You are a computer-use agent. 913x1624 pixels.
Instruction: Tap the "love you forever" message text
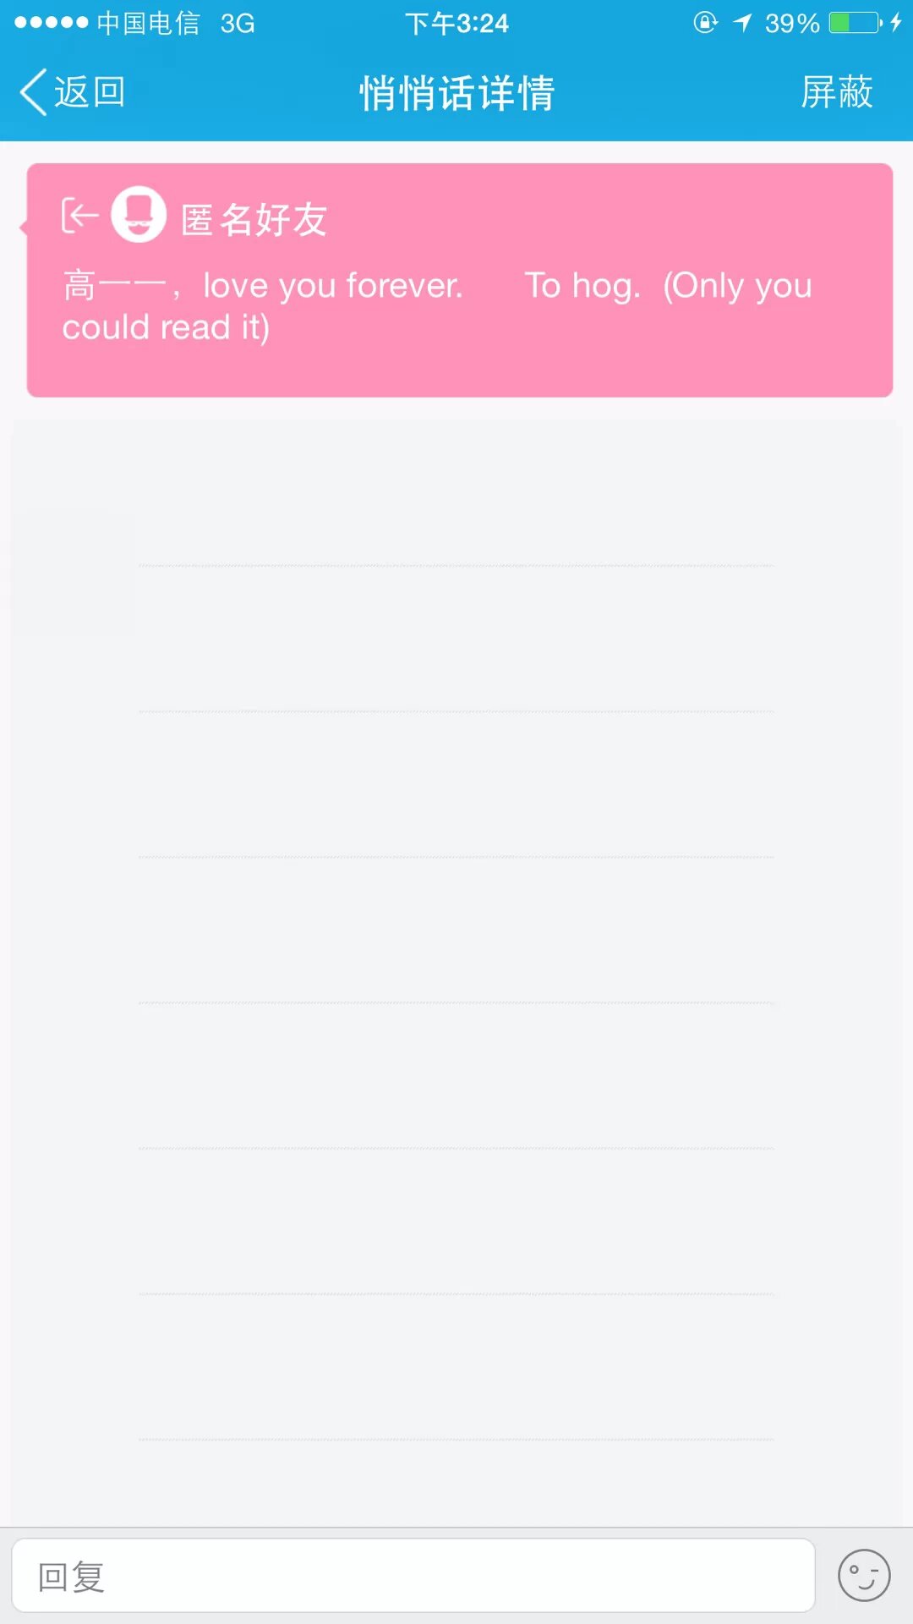tap(333, 286)
